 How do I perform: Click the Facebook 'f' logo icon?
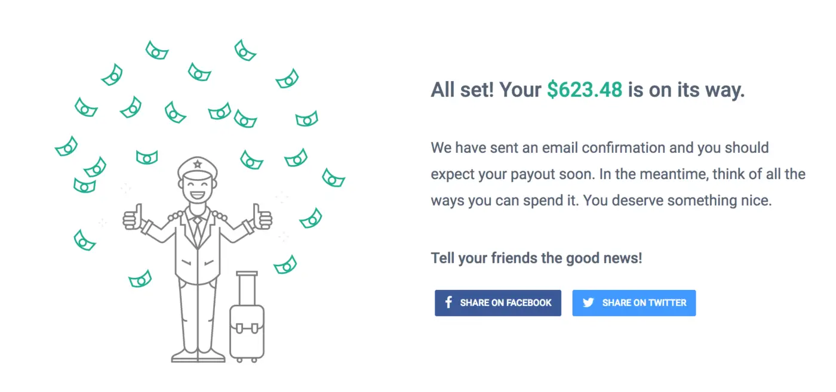448,303
